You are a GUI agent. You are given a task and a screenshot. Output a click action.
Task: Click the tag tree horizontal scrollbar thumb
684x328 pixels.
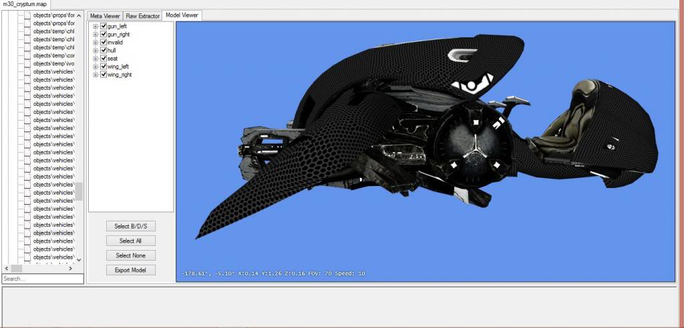17,268
